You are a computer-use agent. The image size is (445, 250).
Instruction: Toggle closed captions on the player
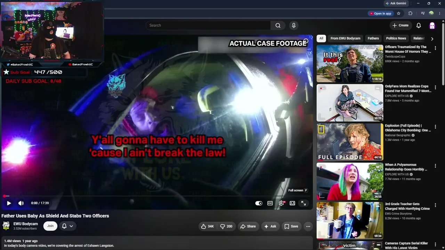tap(270, 203)
